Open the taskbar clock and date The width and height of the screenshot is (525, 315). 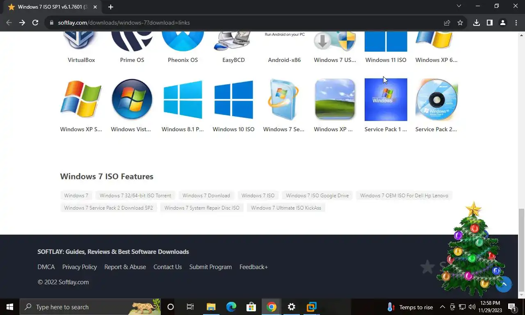pos(490,307)
